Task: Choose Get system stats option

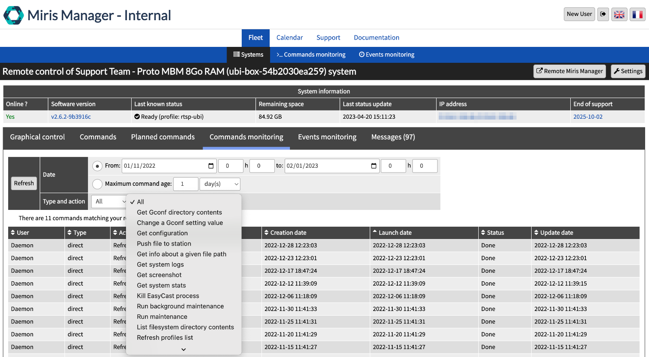Action: click(x=184, y=286)
